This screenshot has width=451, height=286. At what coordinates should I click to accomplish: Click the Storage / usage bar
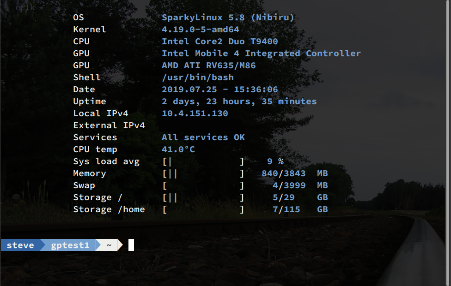click(202, 197)
